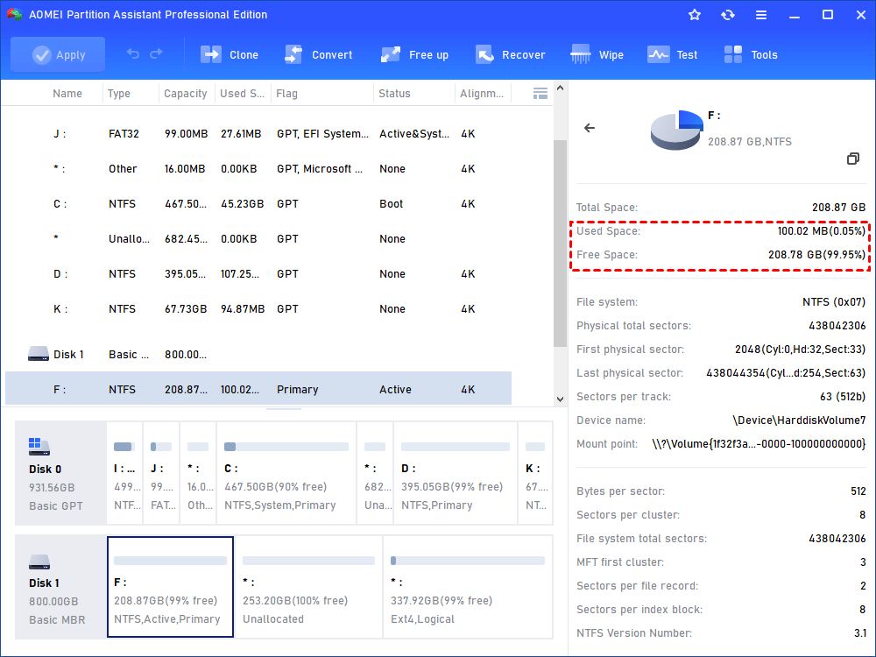Go back using the left arrow in details panel
876x657 pixels.
(x=590, y=128)
